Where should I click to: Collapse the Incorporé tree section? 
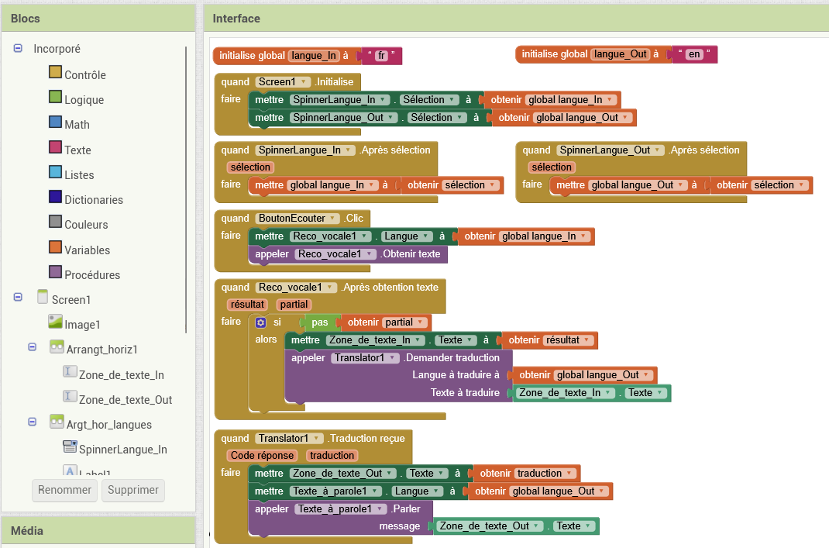coord(18,48)
